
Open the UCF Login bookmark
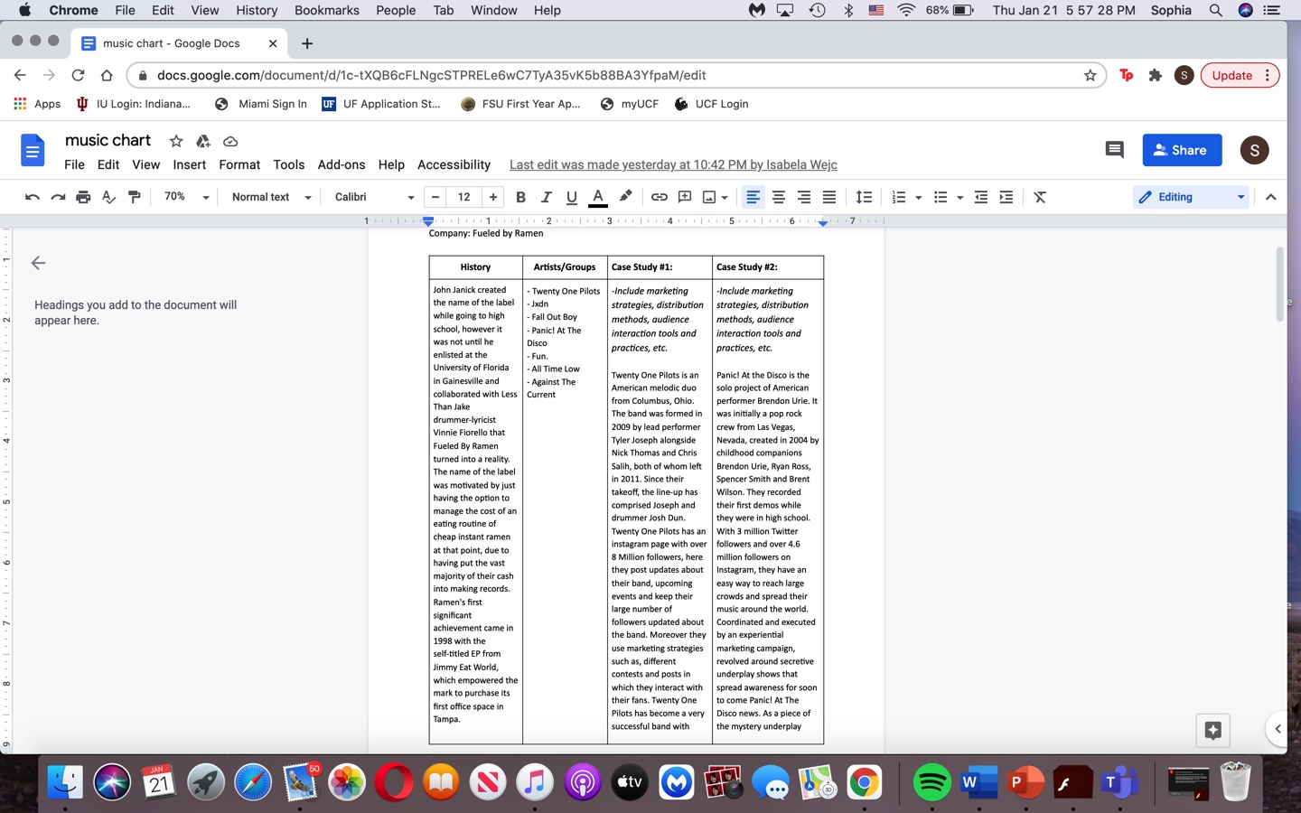pyautogui.click(x=712, y=104)
